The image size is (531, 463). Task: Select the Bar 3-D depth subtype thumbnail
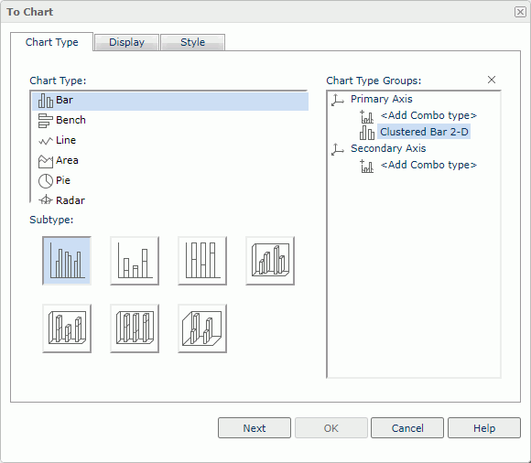[x=202, y=328]
